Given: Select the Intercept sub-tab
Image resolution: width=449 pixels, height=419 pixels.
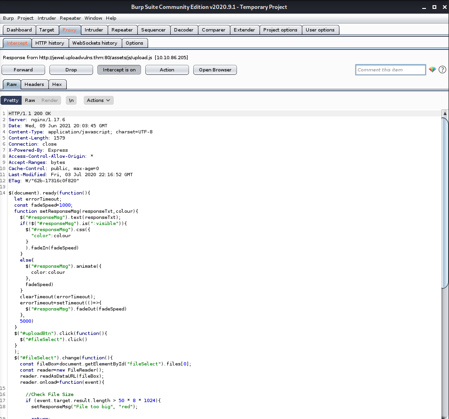Looking at the screenshot, I should tap(17, 43).
